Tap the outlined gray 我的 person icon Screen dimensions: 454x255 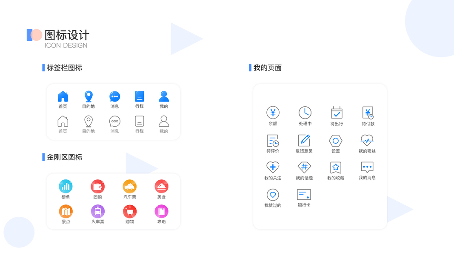click(x=164, y=121)
